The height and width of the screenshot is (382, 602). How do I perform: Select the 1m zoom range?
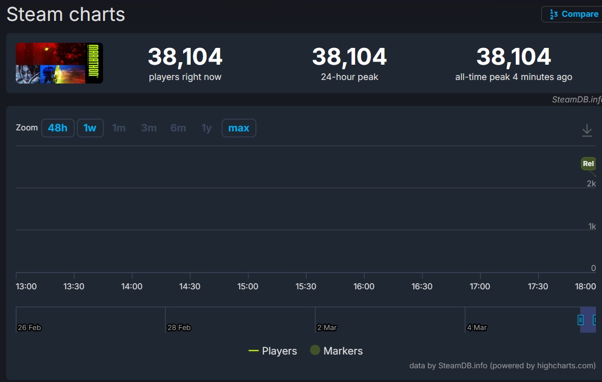(x=119, y=128)
